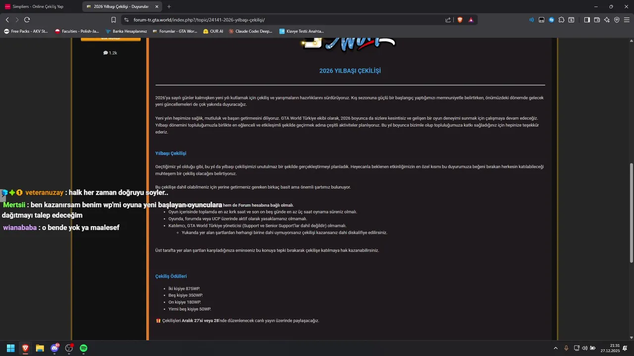
Task: Open Brave Rewards triangle icon
Action: pyautogui.click(x=471, y=20)
